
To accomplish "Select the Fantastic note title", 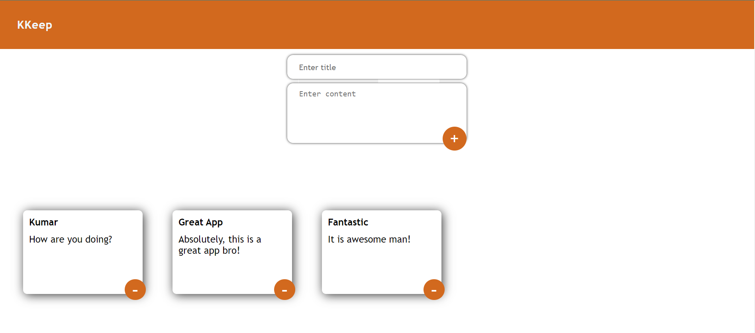I will (348, 222).
